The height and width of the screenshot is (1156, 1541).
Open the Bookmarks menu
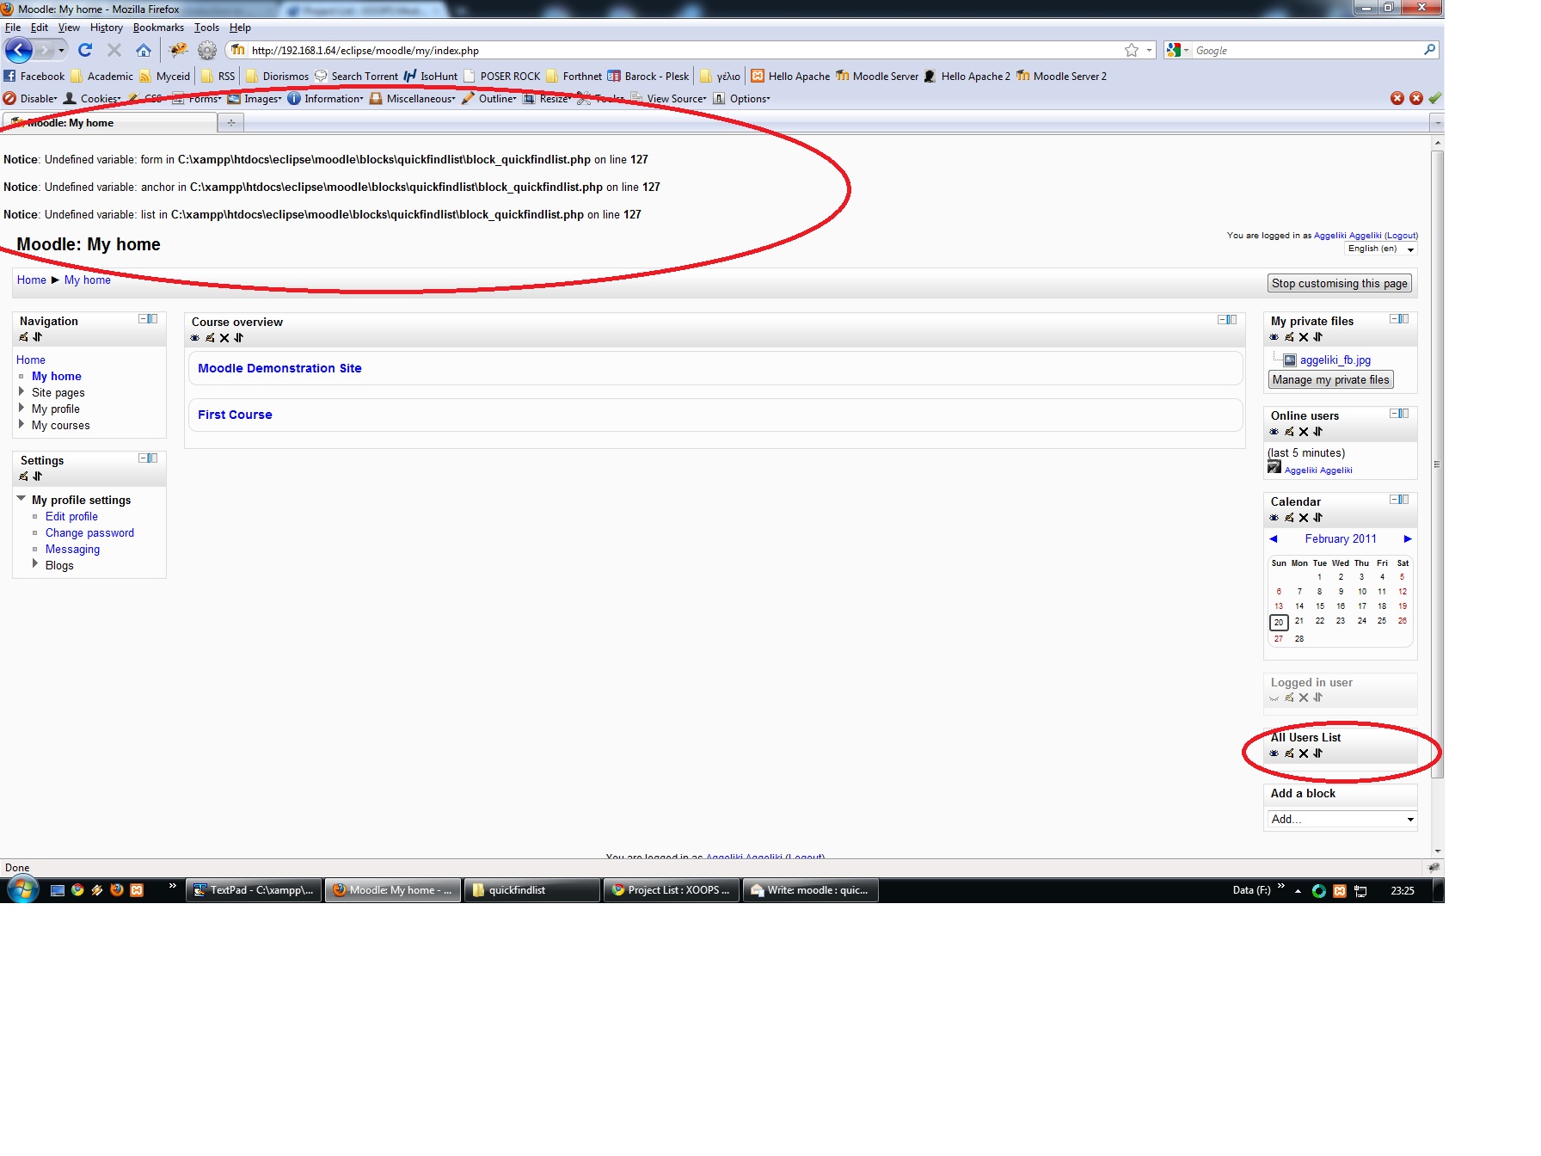[158, 28]
